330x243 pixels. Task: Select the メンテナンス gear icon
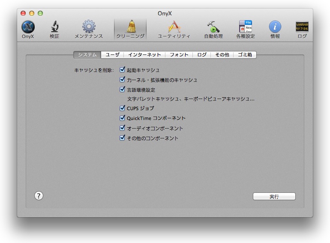[89, 27]
